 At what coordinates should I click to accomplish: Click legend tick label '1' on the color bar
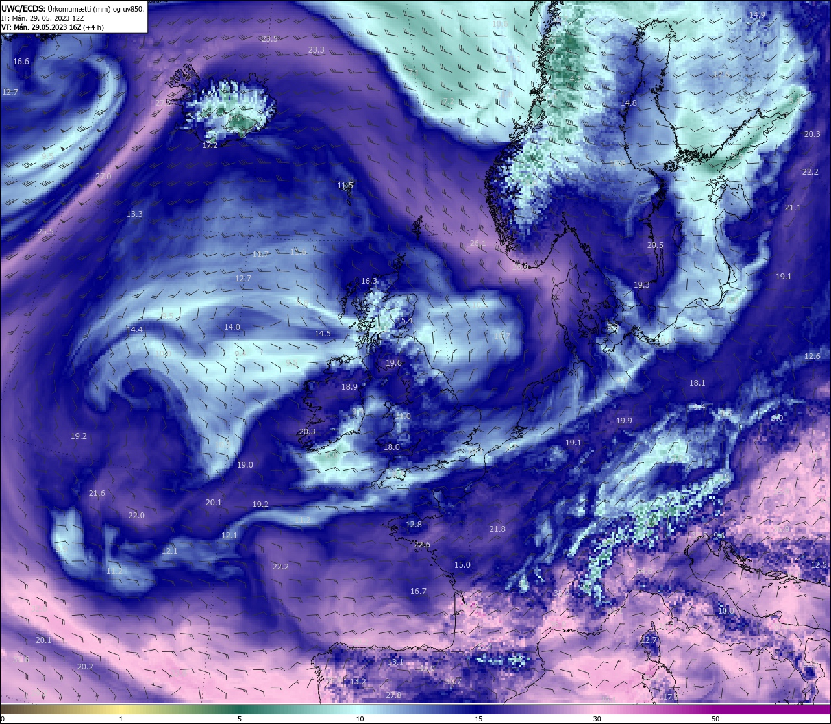point(121,719)
